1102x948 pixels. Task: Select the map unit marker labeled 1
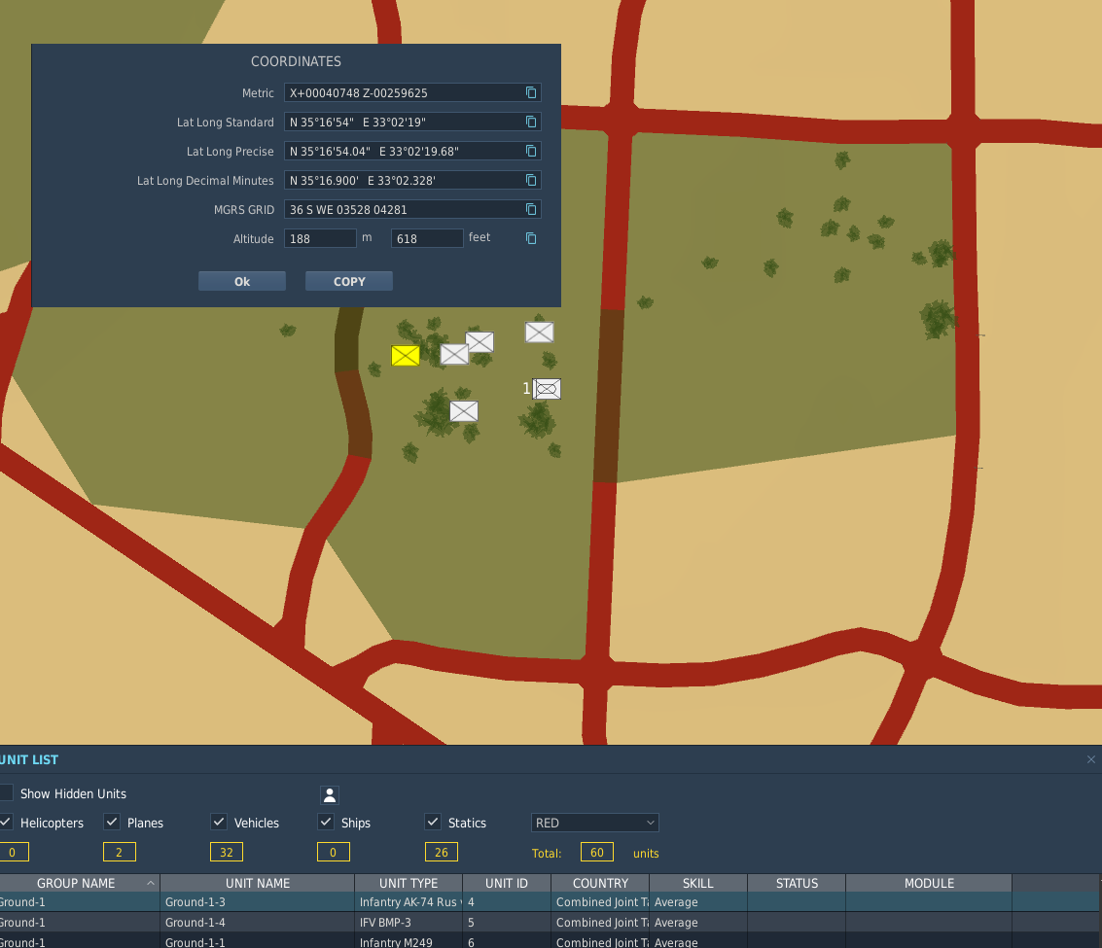(547, 389)
